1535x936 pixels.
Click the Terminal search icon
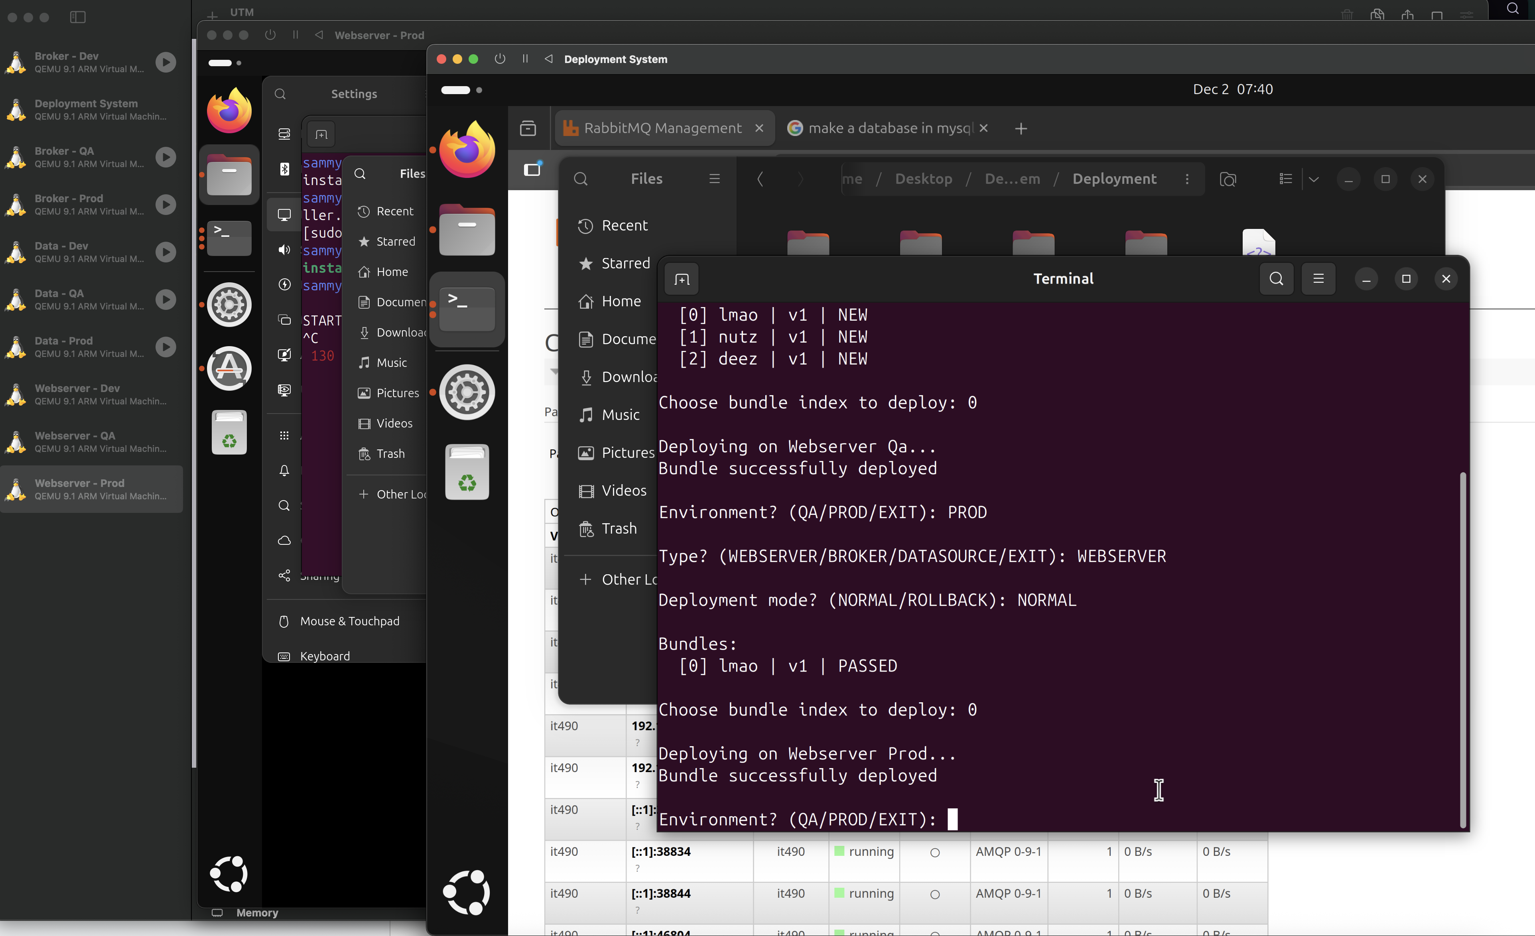tap(1276, 278)
